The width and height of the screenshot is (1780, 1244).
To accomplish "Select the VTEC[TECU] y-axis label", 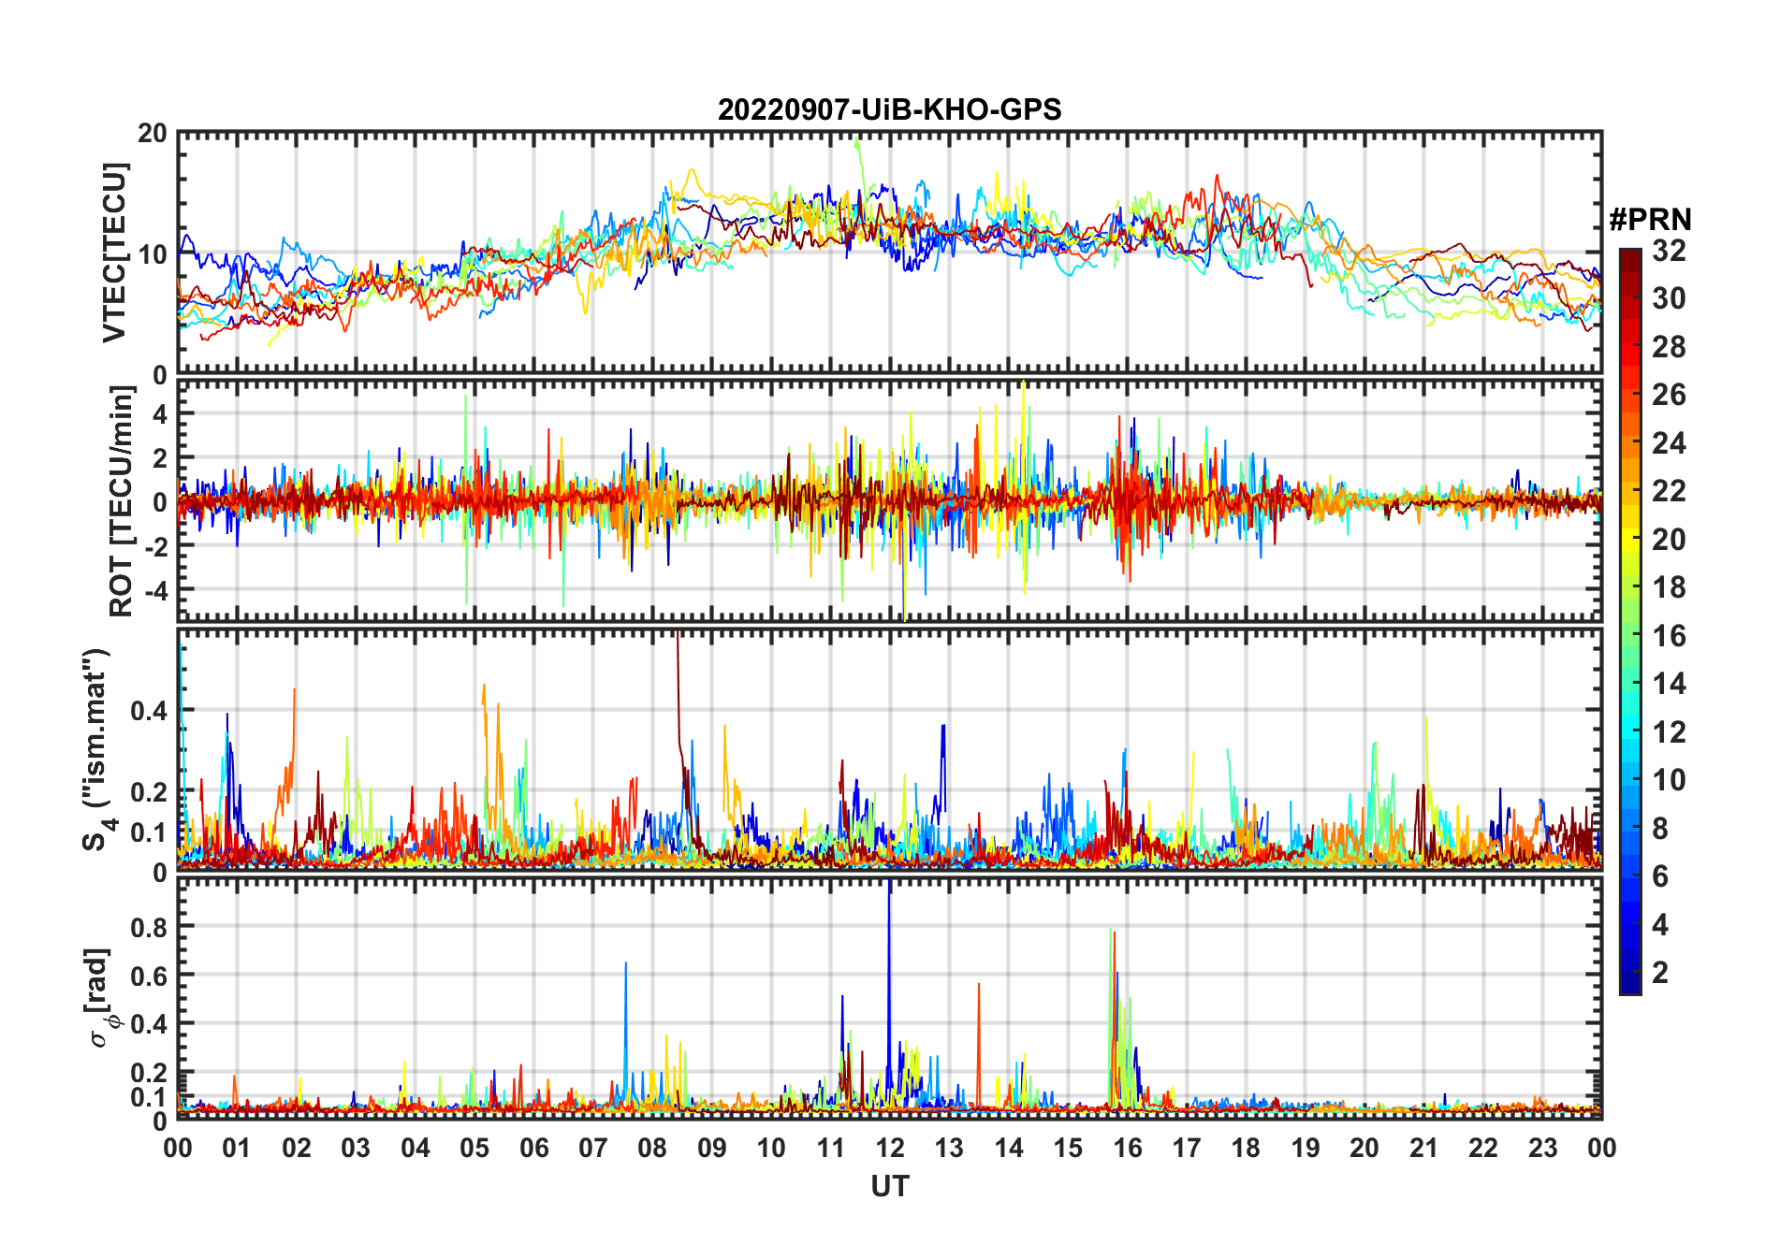I will (x=114, y=253).
